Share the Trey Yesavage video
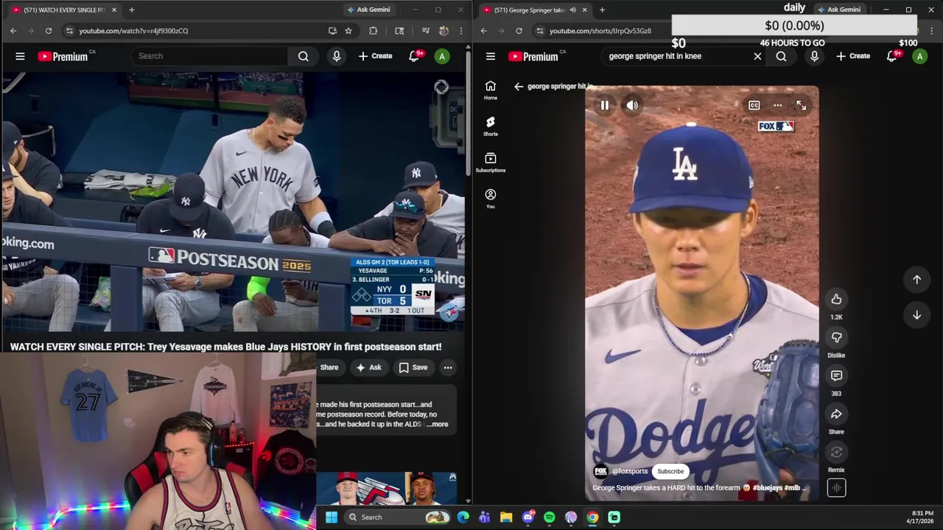 click(329, 367)
